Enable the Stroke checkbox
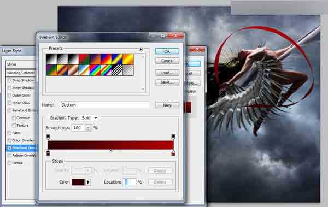 (x=9, y=163)
